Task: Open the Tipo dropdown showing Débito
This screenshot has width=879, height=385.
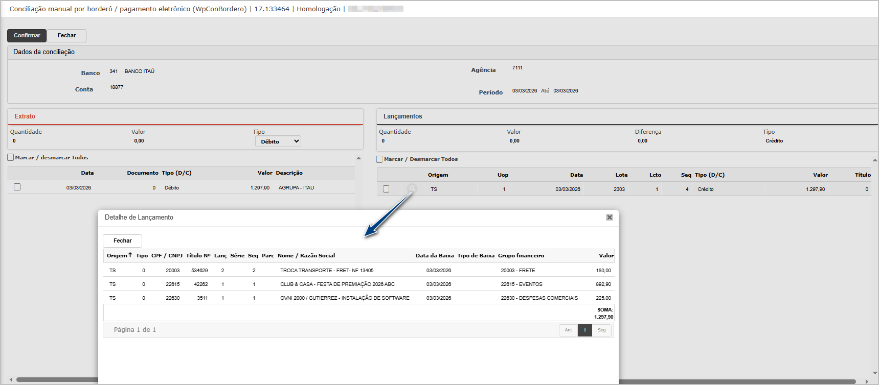Action: 278,141
